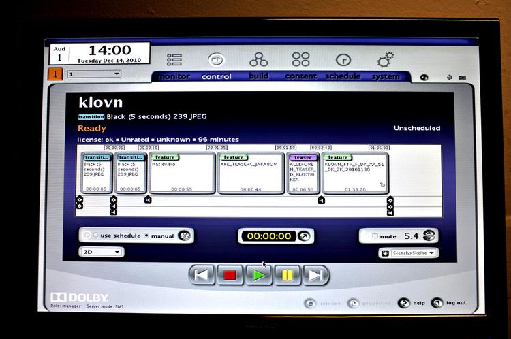Select the Hazlev Bio feature clip

(x=182, y=174)
